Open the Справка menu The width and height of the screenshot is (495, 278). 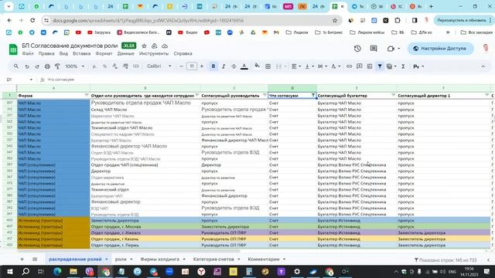[183, 53]
